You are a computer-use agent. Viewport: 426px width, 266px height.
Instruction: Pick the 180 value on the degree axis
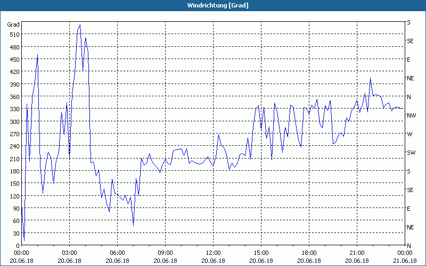[15, 171]
